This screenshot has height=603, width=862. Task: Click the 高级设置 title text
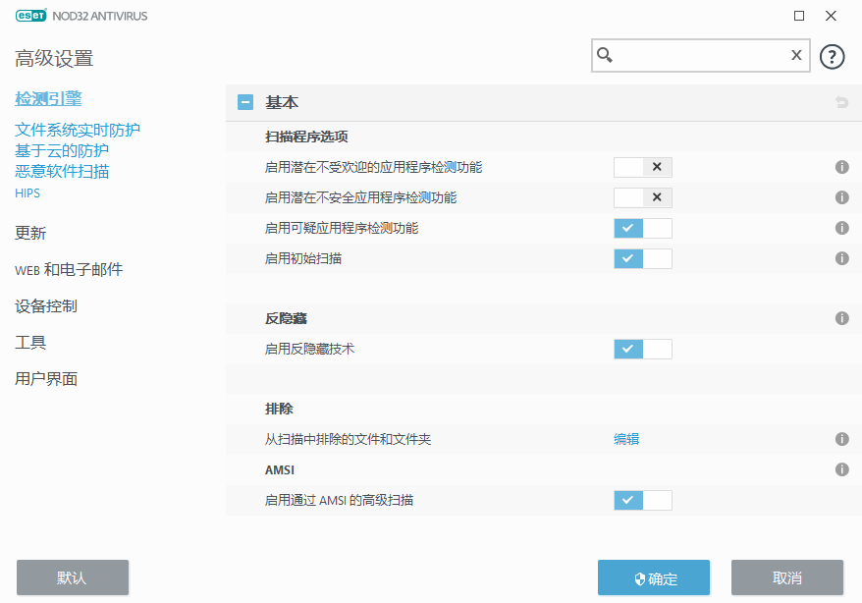54,58
